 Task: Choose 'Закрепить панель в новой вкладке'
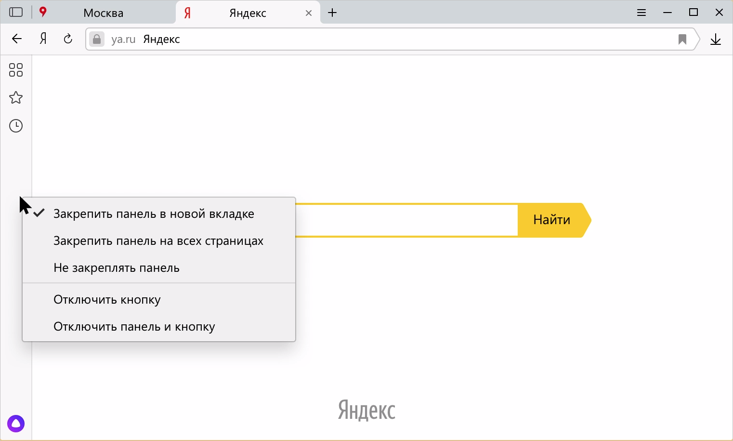[159, 214]
